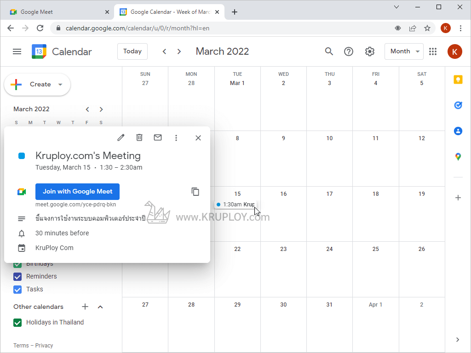This screenshot has width=471, height=353.
Task: Go to next month in main toolbar
Action: click(179, 51)
